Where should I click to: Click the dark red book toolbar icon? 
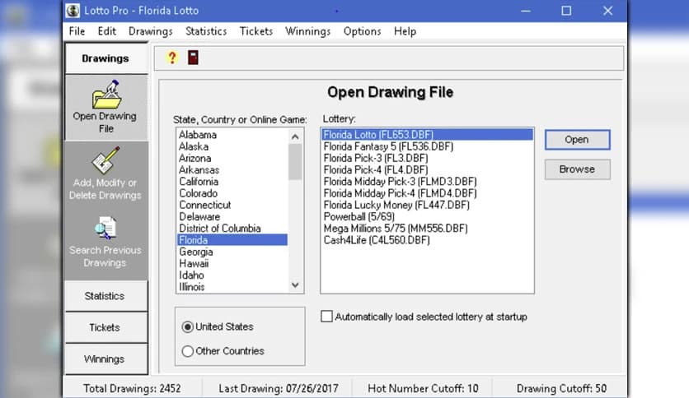point(193,58)
